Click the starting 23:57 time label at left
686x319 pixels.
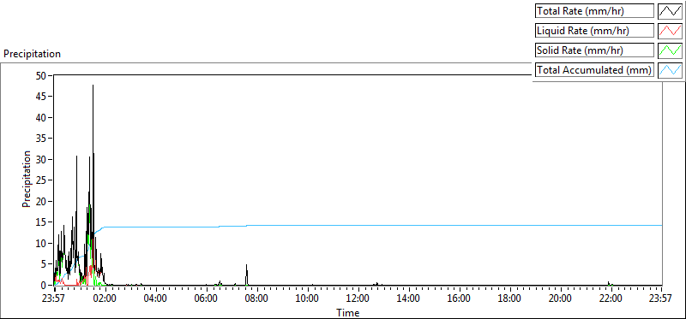click(54, 299)
